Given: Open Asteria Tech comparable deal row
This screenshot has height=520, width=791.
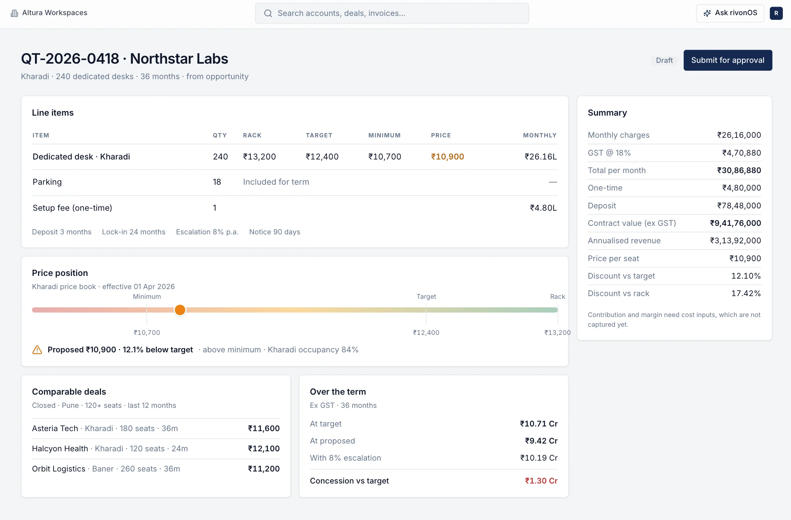Looking at the screenshot, I should [156, 428].
